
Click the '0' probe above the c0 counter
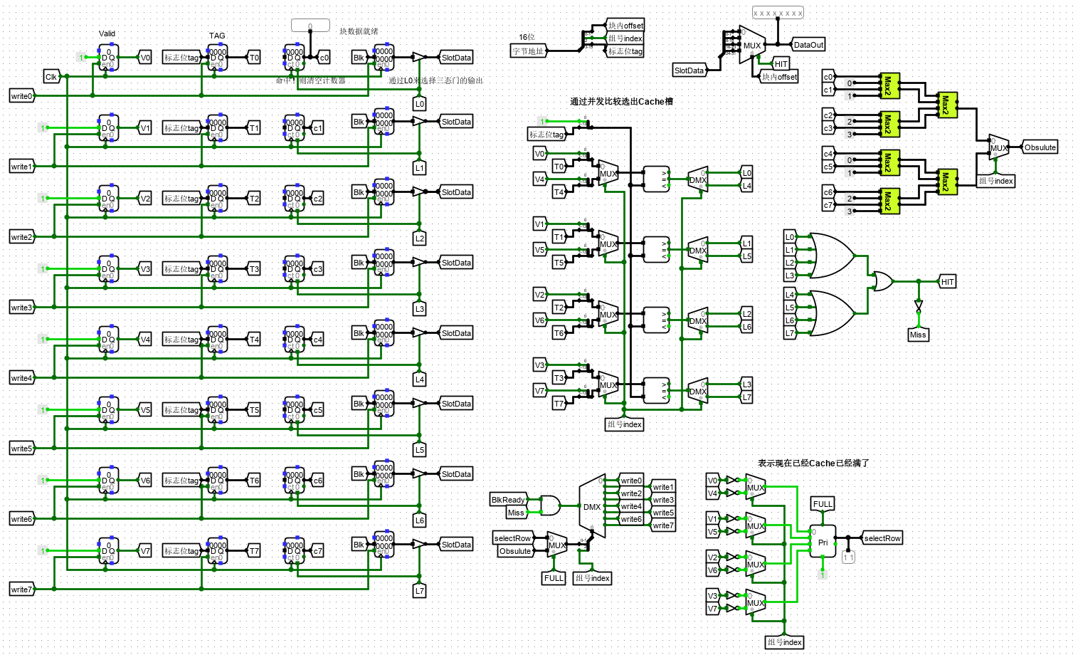(310, 26)
